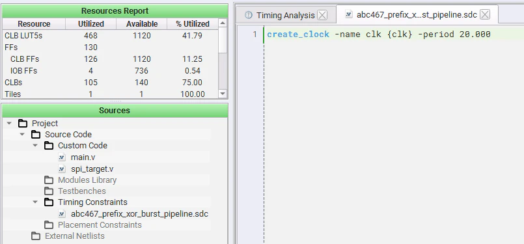Click the 736 available value
This screenshot has width=524, height=244.
point(142,71)
